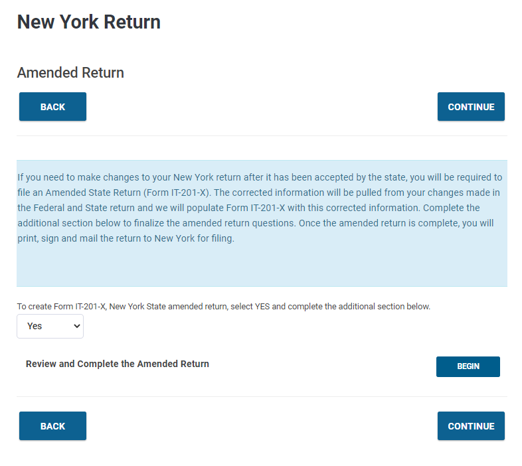Screen dimensions: 522x466
Task: Click the top CONTINUE button
Action: pos(471,106)
